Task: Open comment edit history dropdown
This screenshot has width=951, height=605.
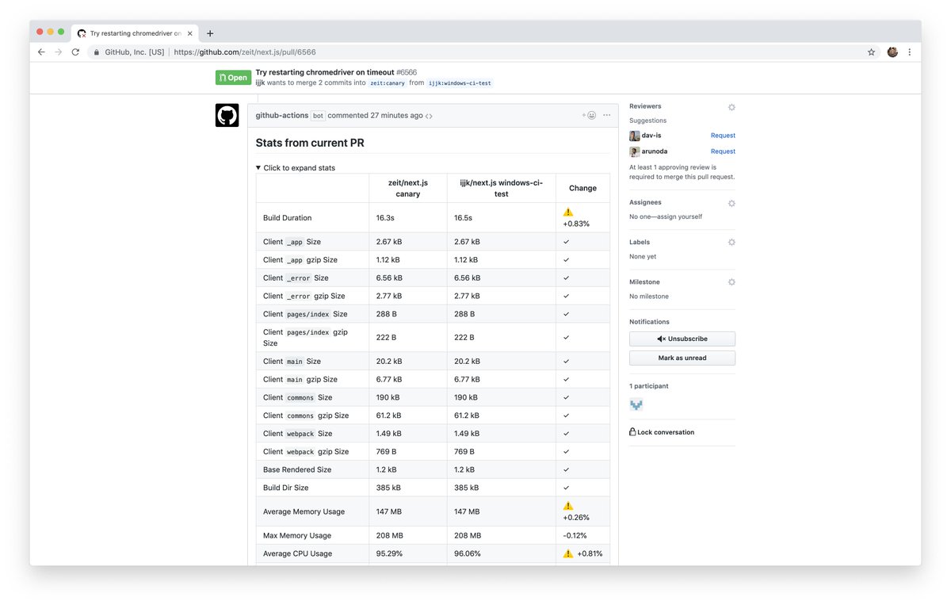Action: point(429,116)
